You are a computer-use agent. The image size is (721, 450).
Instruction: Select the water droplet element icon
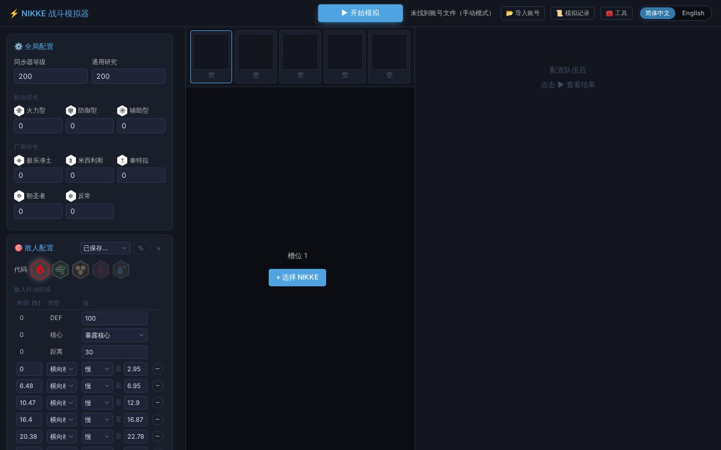pos(121,270)
